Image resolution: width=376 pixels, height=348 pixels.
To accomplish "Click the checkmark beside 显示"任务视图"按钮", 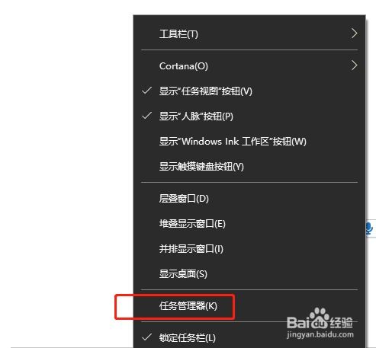I will (146, 91).
